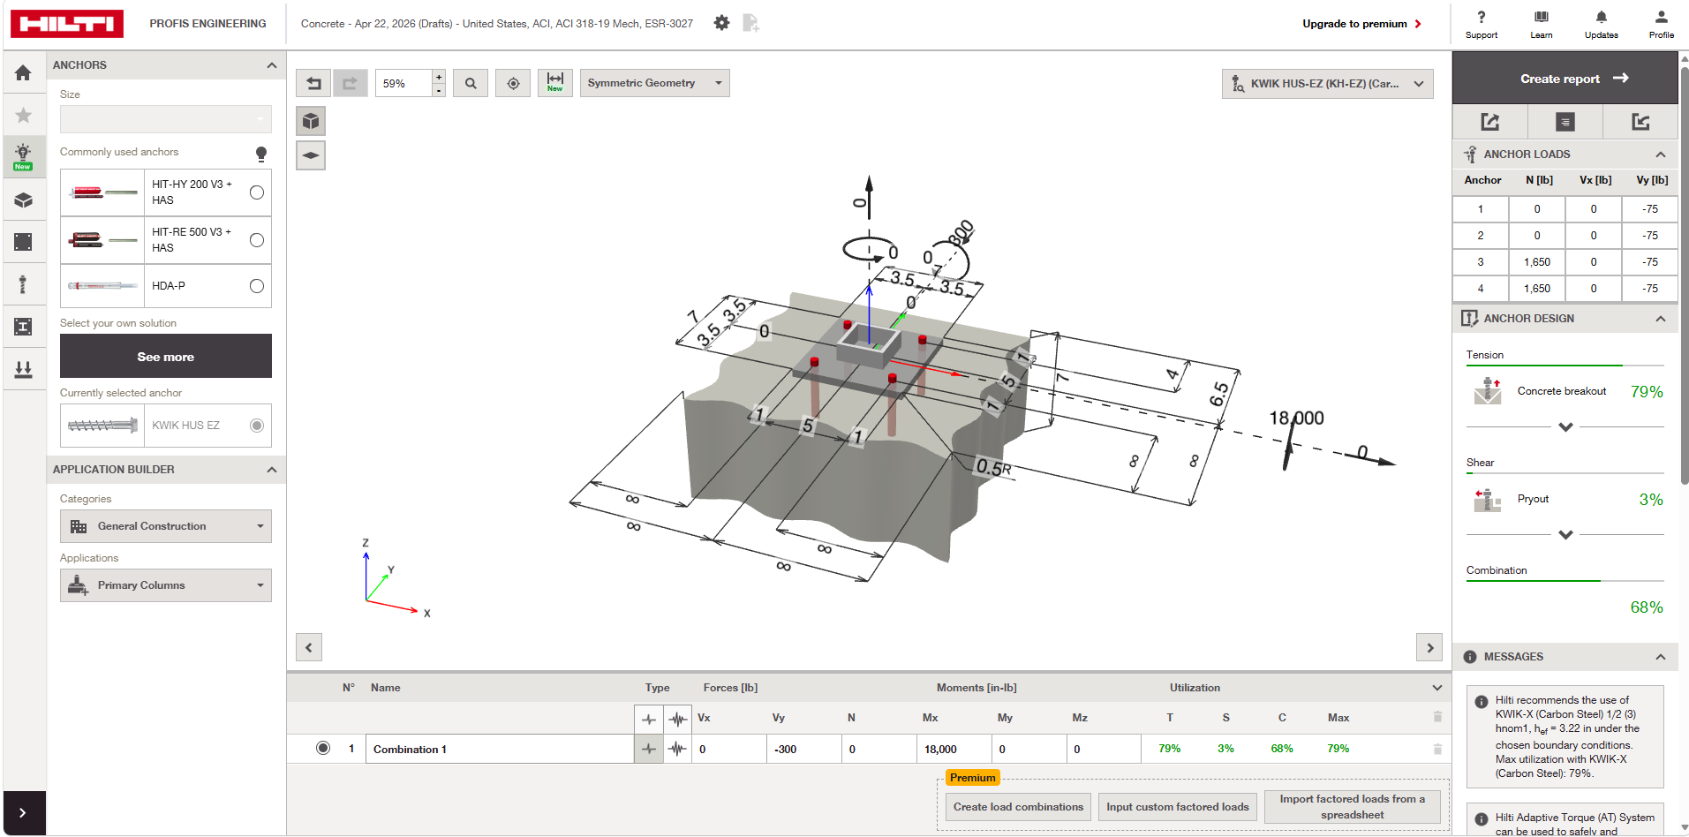Expand Shear details chevron

1565,535
